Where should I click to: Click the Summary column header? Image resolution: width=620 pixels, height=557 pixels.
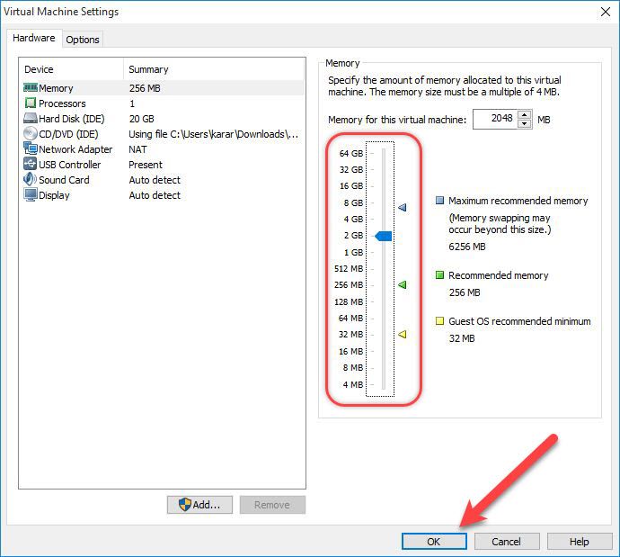(214, 69)
